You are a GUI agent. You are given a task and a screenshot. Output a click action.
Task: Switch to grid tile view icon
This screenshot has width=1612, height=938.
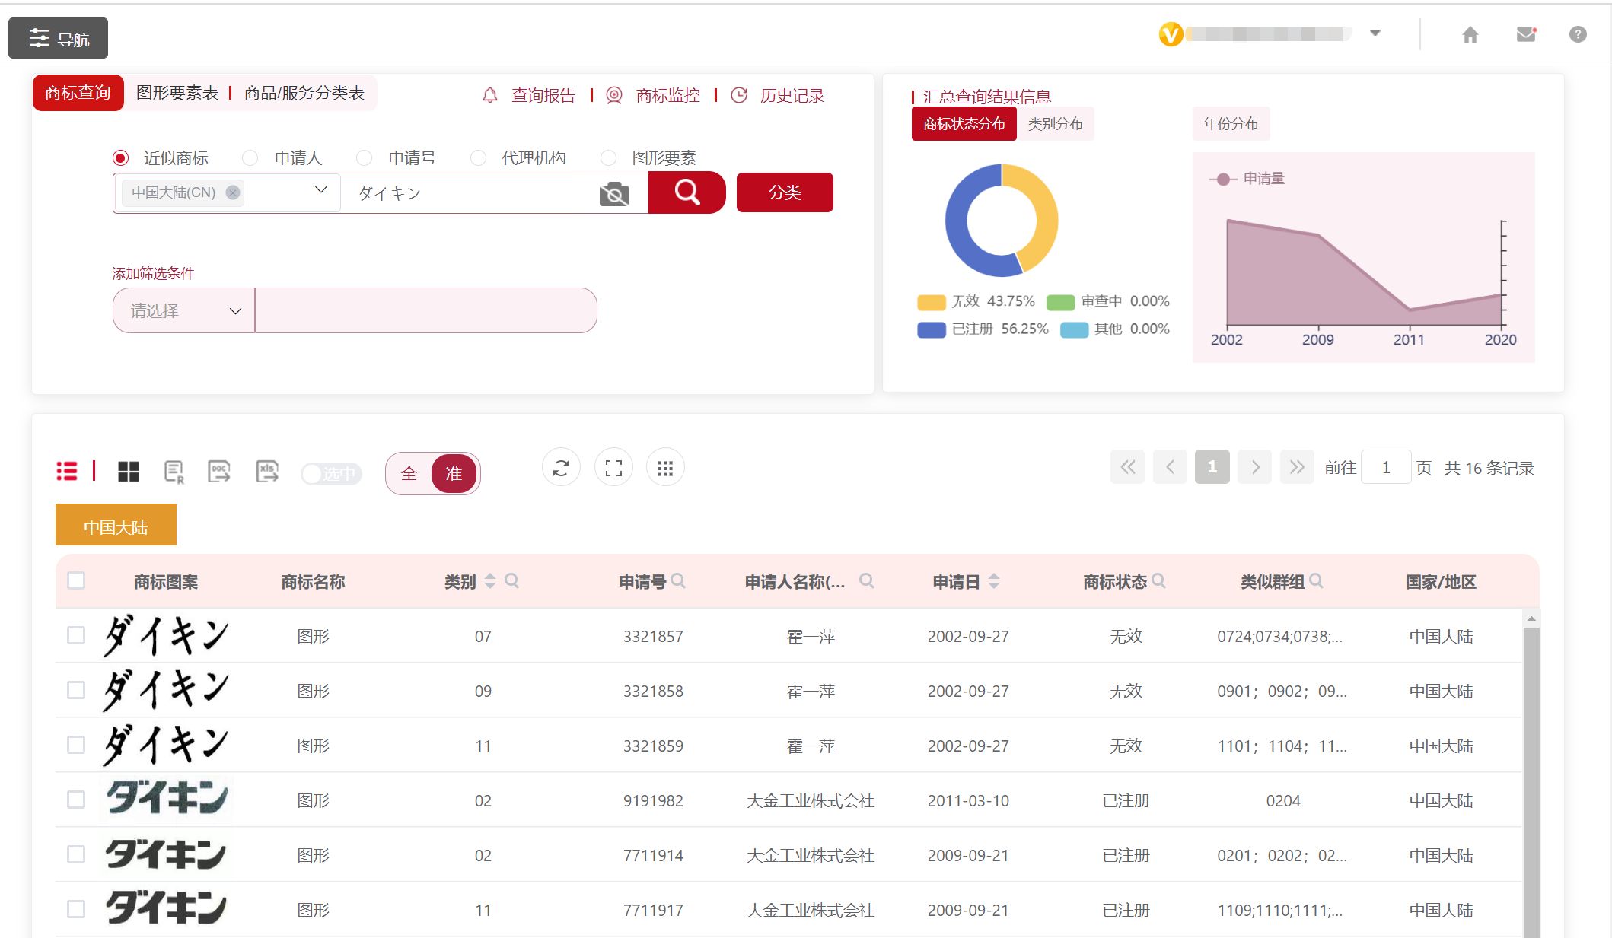tap(129, 472)
